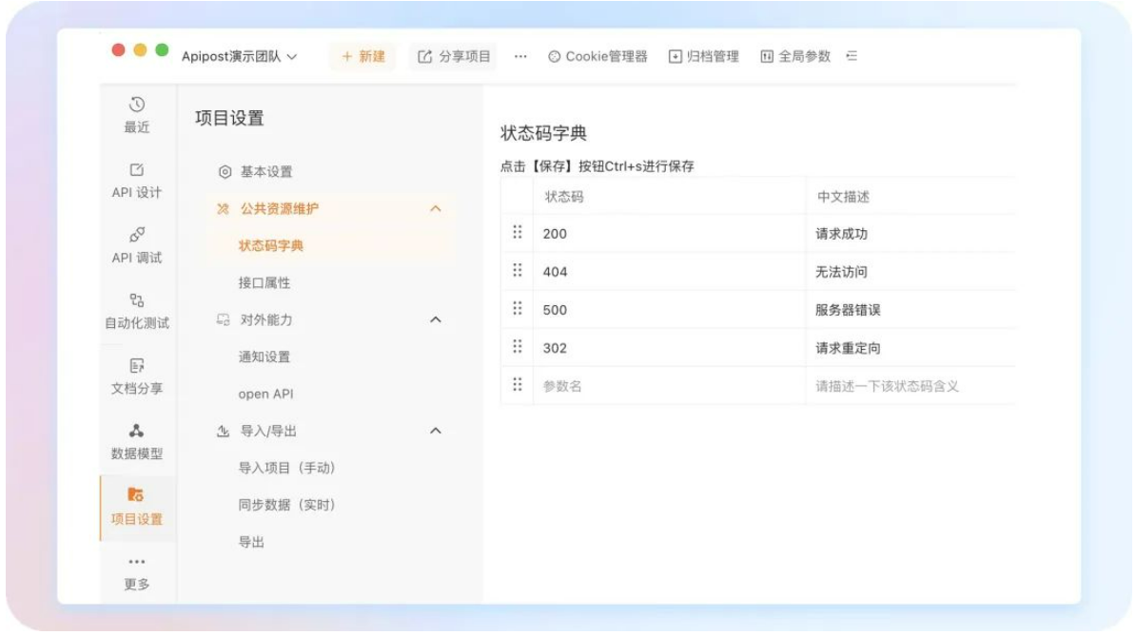Click the 分享项目 share icon
The width and height of the screenshot is (1136, 635).
425,56
